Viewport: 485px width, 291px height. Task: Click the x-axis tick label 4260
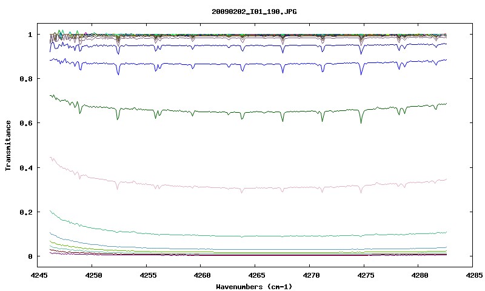coord(202,275)
